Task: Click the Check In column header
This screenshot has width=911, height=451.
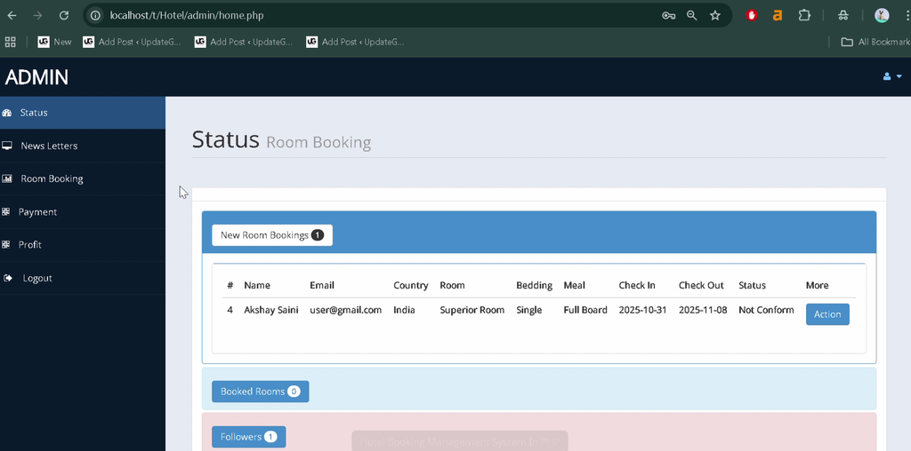Action: coord(637,285)
